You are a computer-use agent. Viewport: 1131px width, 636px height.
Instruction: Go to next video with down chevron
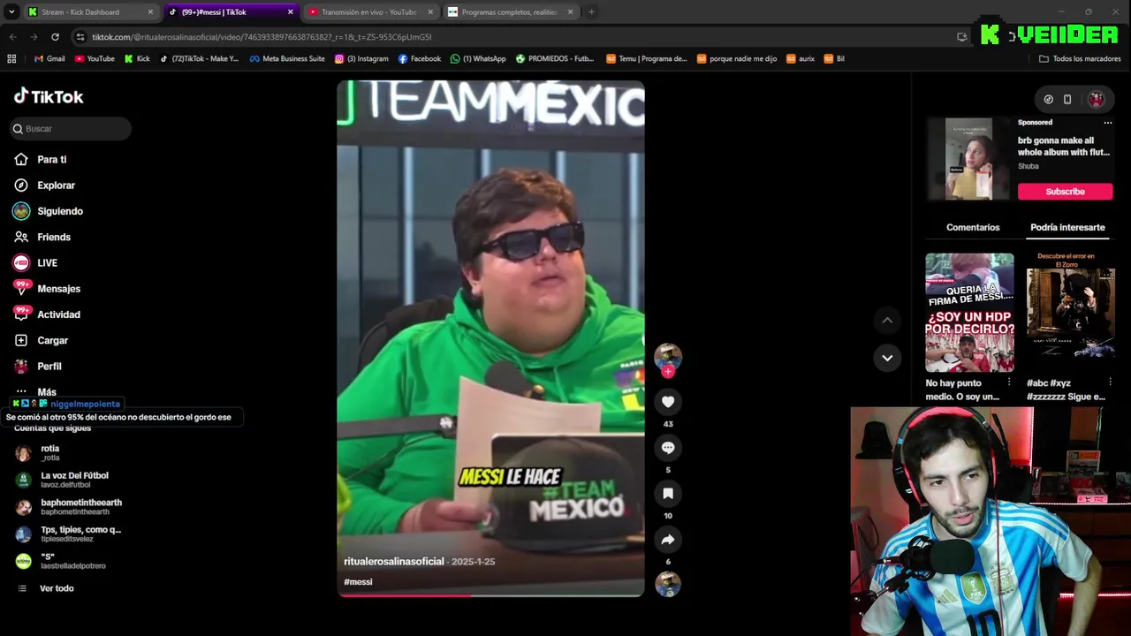pyautogui.click(x=887, y=358)
